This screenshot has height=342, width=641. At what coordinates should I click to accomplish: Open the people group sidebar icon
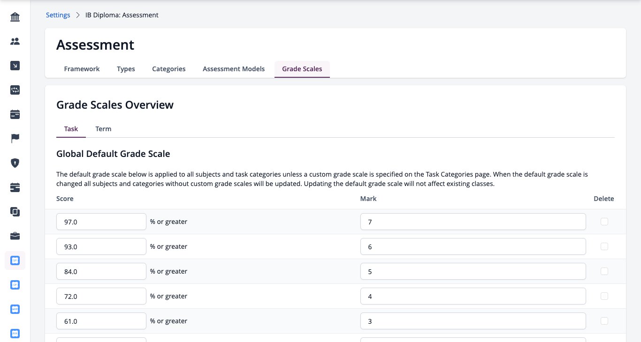pos(15,42)
